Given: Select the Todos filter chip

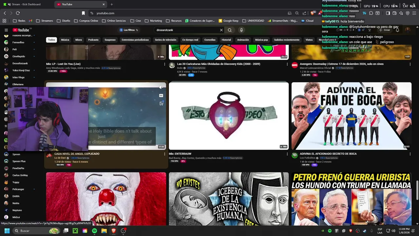Looking at the screenshot, I should tap(51, 40).
